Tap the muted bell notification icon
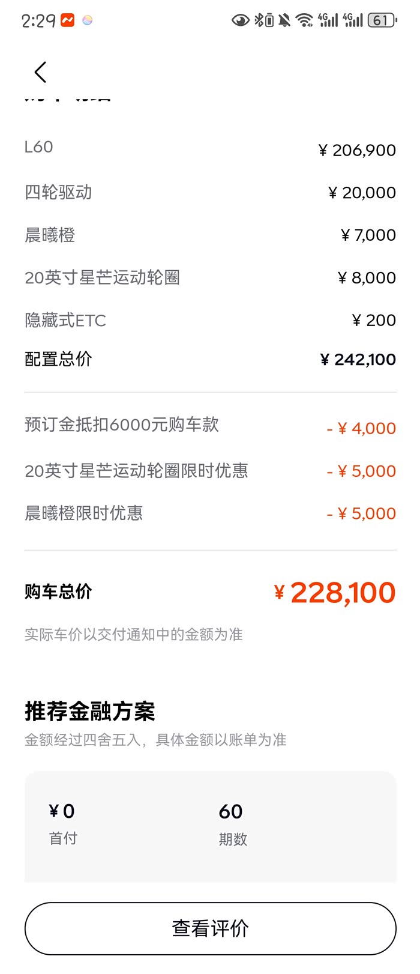The image size is (420, 974). 284,20
